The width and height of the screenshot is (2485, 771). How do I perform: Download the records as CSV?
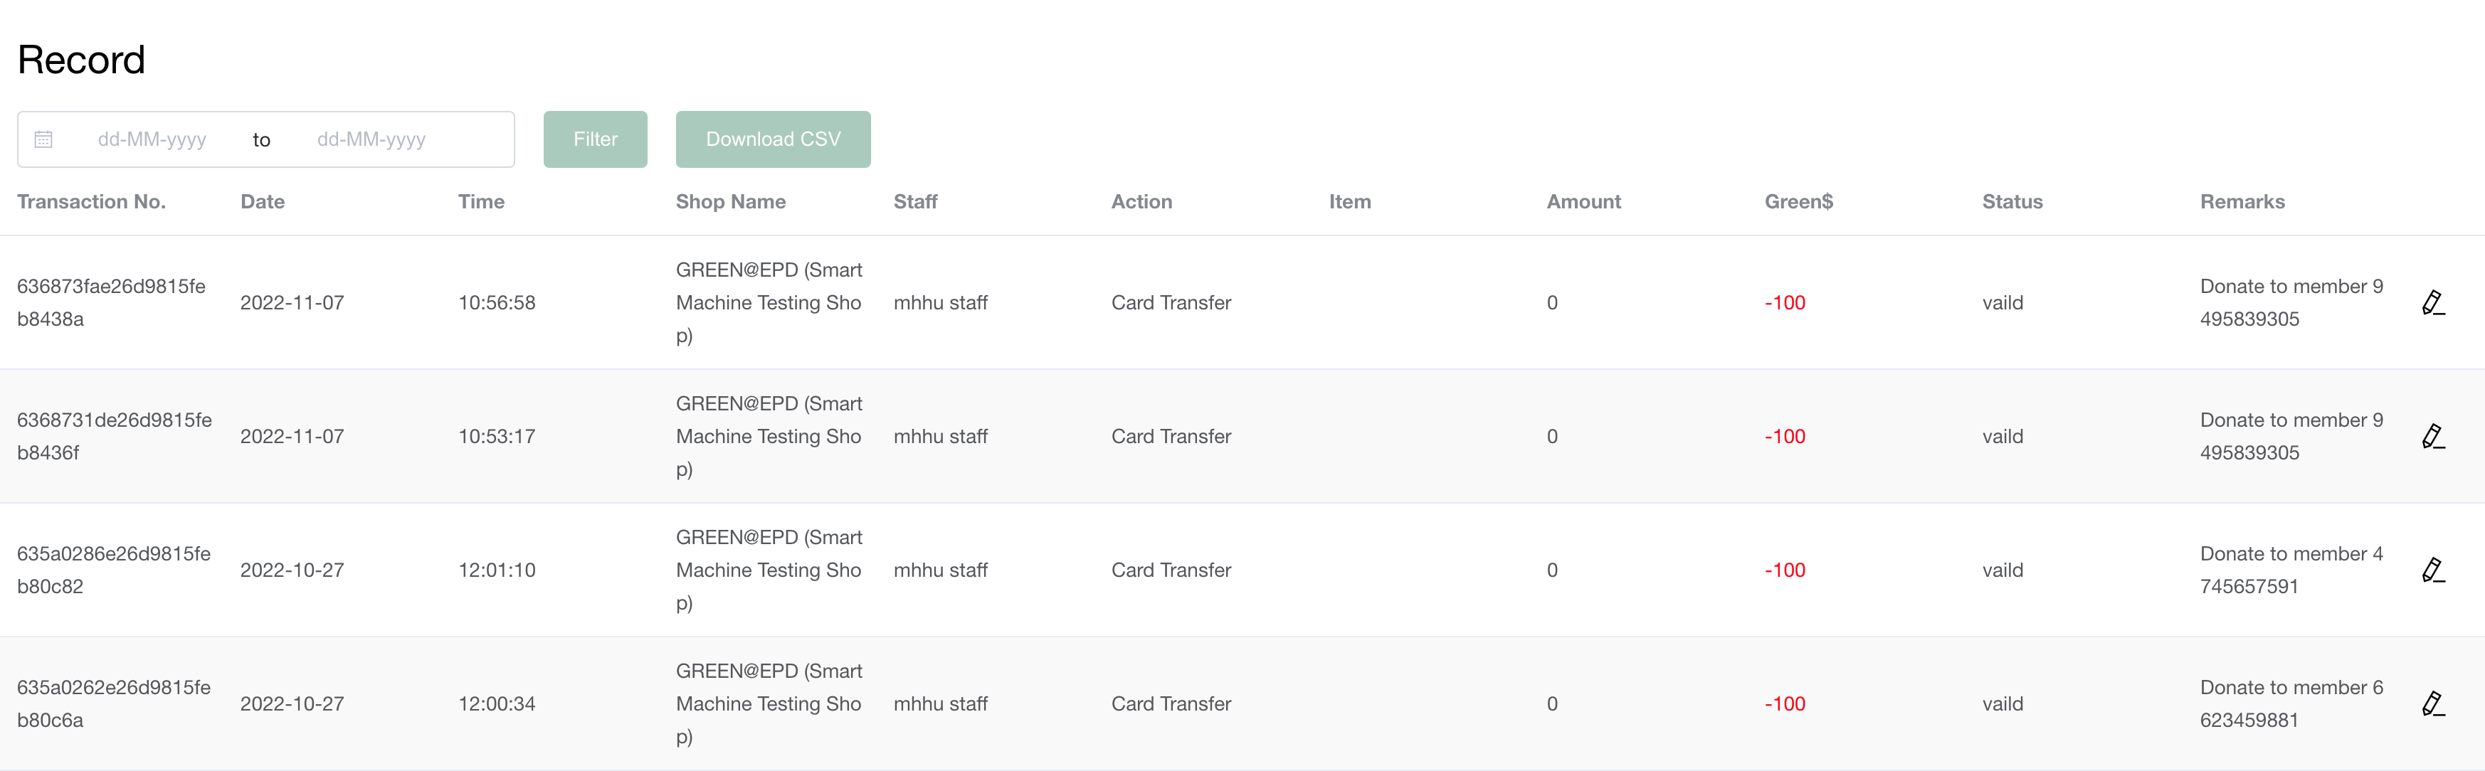click(x=773, y=139)
